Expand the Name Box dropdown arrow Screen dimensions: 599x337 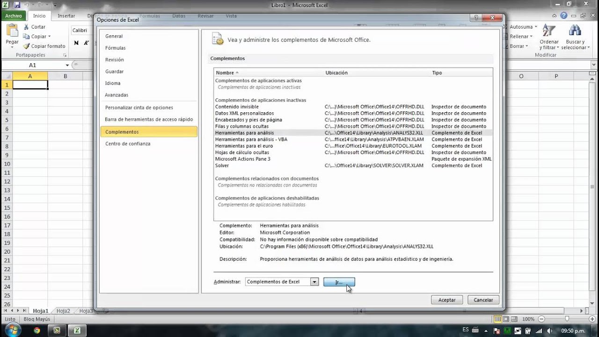[67, 66]
